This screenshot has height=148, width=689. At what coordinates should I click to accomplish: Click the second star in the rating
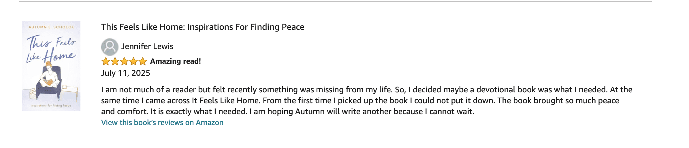pyautogui.click(x=115, y=61)
